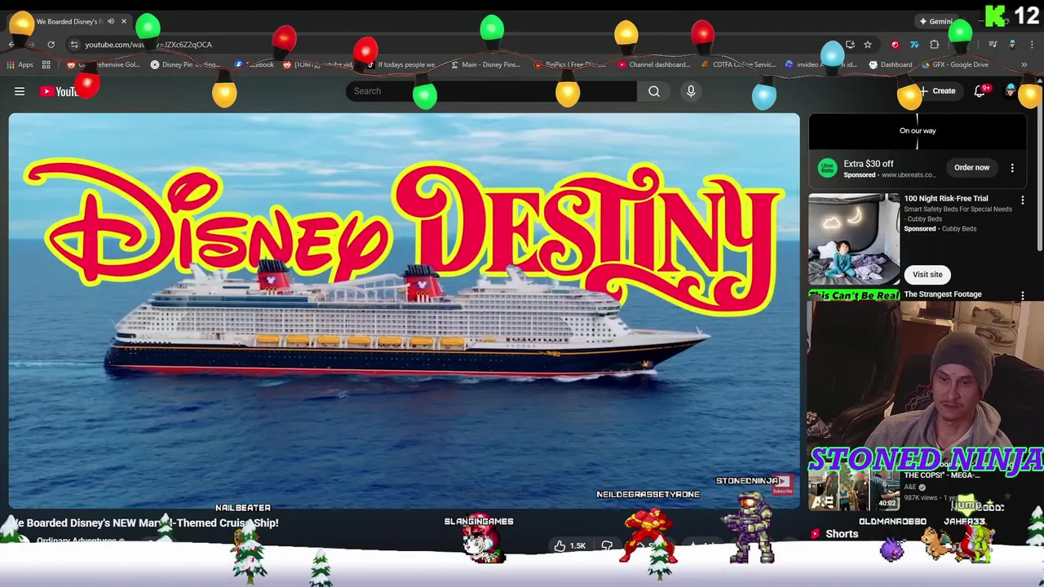This screenshot has width=1044, height=587.
Task: Click the Cubby Beds ad thumbnail
Action: [854, 239]
